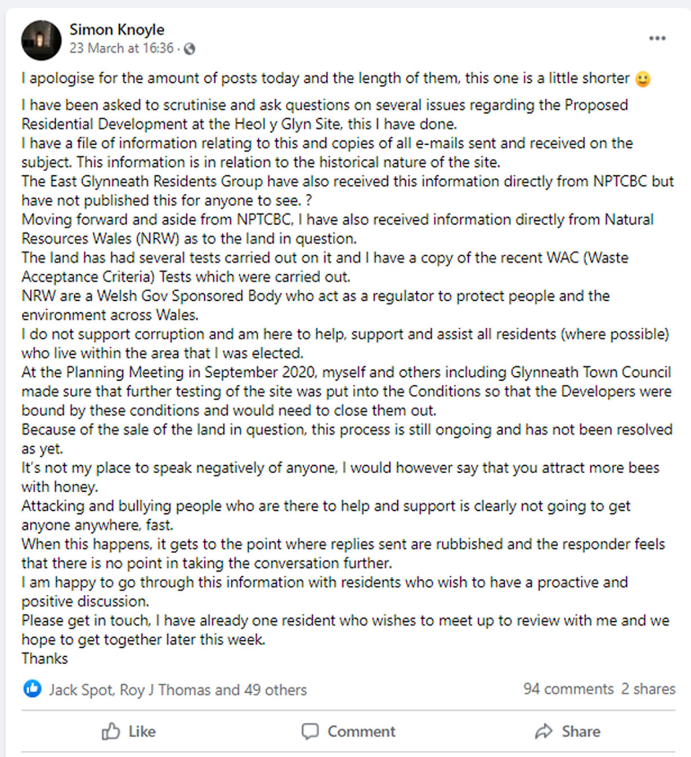Click the thumbs-up icon on Like button
The image size is (691, 757).
[x=111, y=731]
